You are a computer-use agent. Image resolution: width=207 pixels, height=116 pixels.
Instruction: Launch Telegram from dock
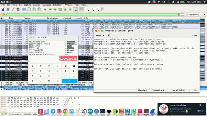point(53,111)
